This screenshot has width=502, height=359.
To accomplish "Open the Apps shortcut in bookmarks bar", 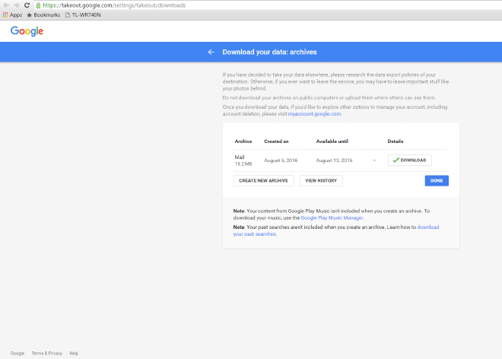I will coord(12,14).
